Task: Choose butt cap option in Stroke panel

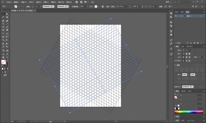Action: pos(184,54)
